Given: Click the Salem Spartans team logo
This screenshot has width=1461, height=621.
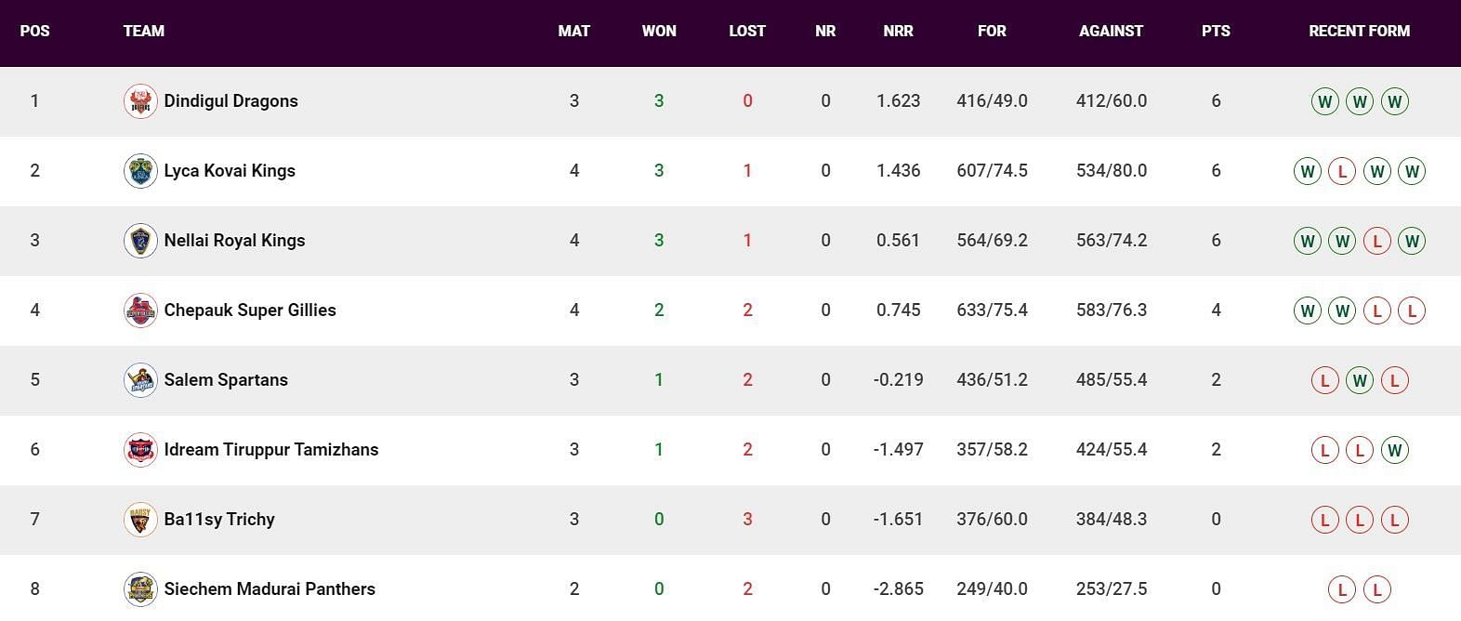Looking at the screenshot, I should [140, 380].
